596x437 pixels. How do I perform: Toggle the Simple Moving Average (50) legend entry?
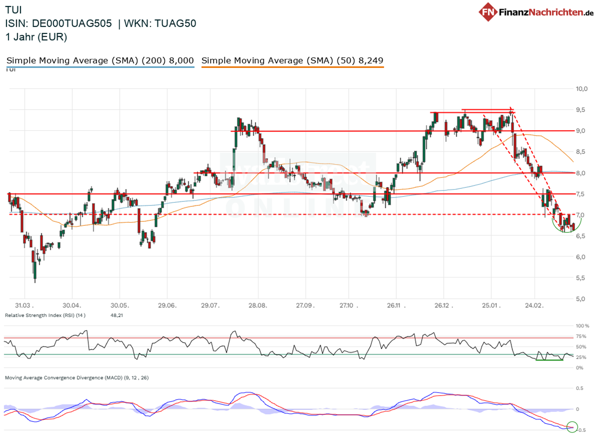(292, 60)
